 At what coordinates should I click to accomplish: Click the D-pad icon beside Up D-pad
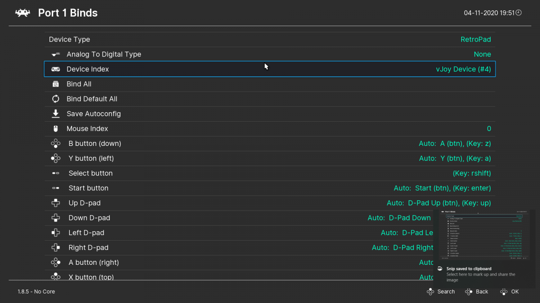[x=55, y=202]
